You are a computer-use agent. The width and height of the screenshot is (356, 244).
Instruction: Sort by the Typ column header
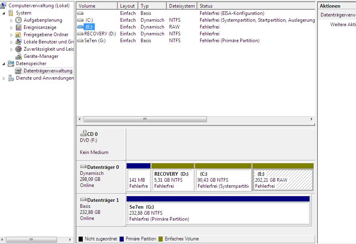[x=152, y=6]
